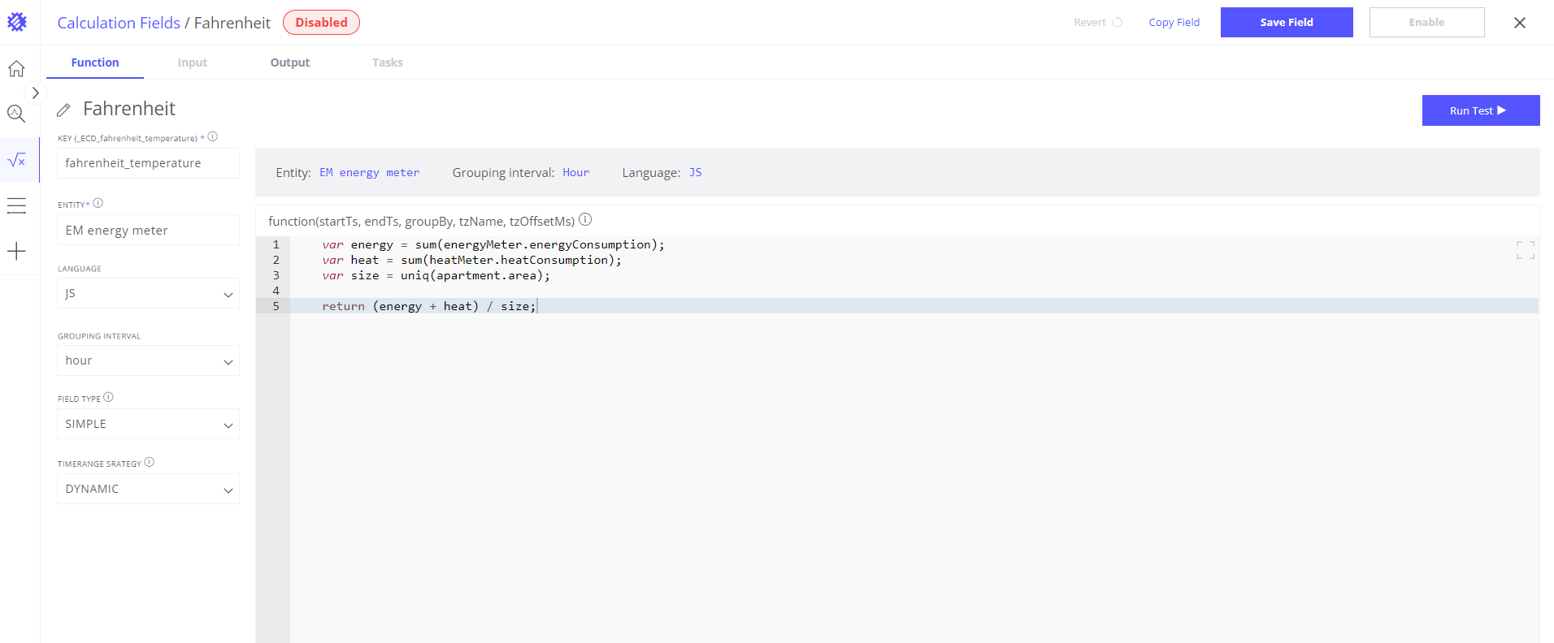Click the info icon beside Field Type

pos(108,398)
